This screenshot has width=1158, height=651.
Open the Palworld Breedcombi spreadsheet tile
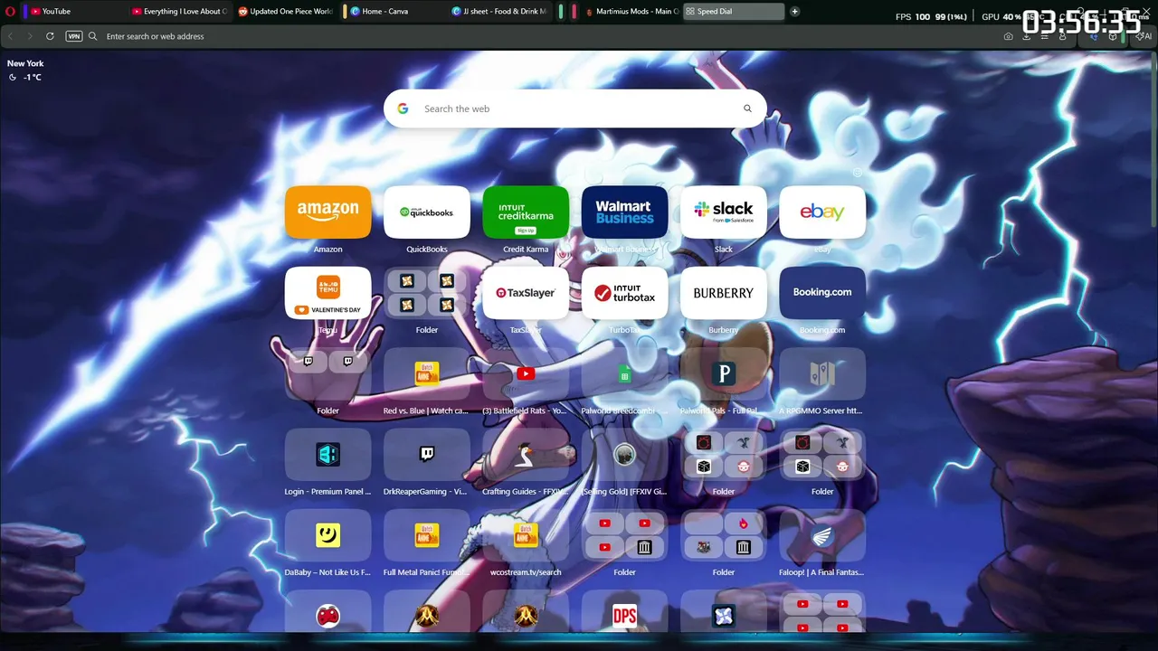click(x=624, y=373)
